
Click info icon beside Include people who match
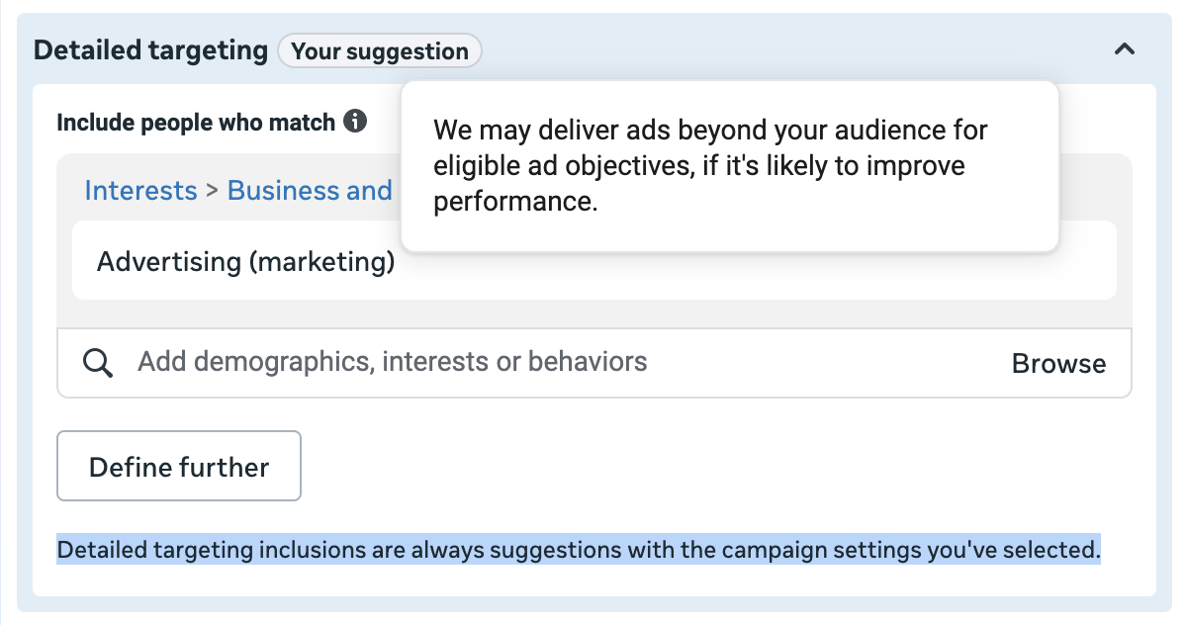pyautogui.click(x=355, y=123)
